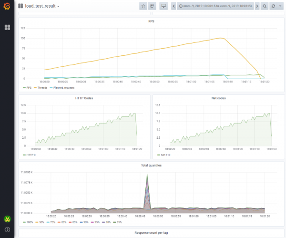This screenshot has height=238, width=286.
Task: Zoom out the time range
Action: (265, 6)
